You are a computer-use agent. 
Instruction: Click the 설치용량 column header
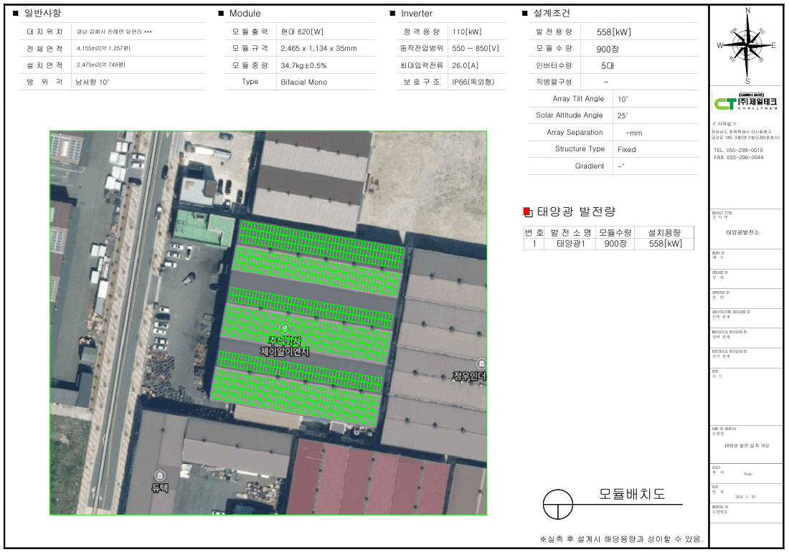click(x=664, y=232)
